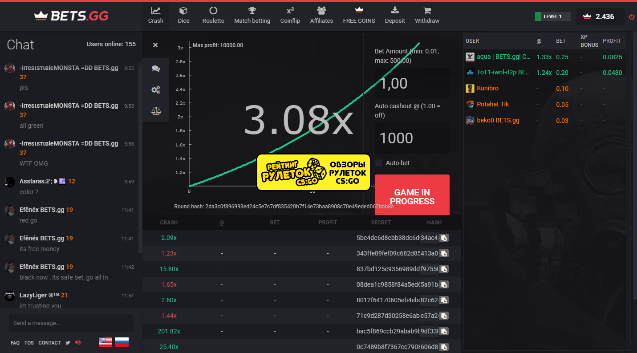This screenshot has height=353, width=637.
Task: Click the PROFIT header in user bets table
Action: click(x=612, y=41)
